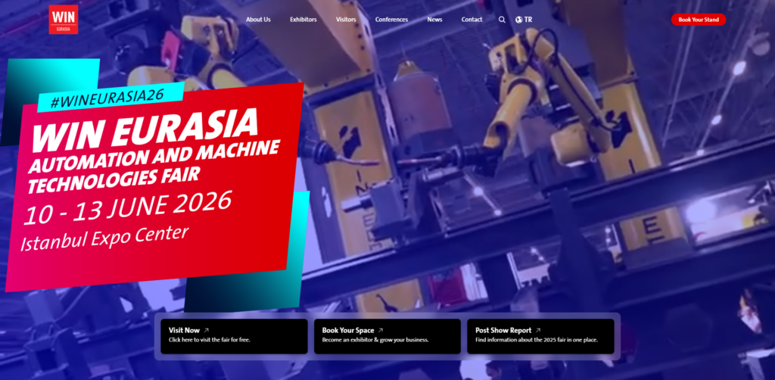Open the Exhibitors menu
Screen dimensions: 775x380
pos(303,20)
